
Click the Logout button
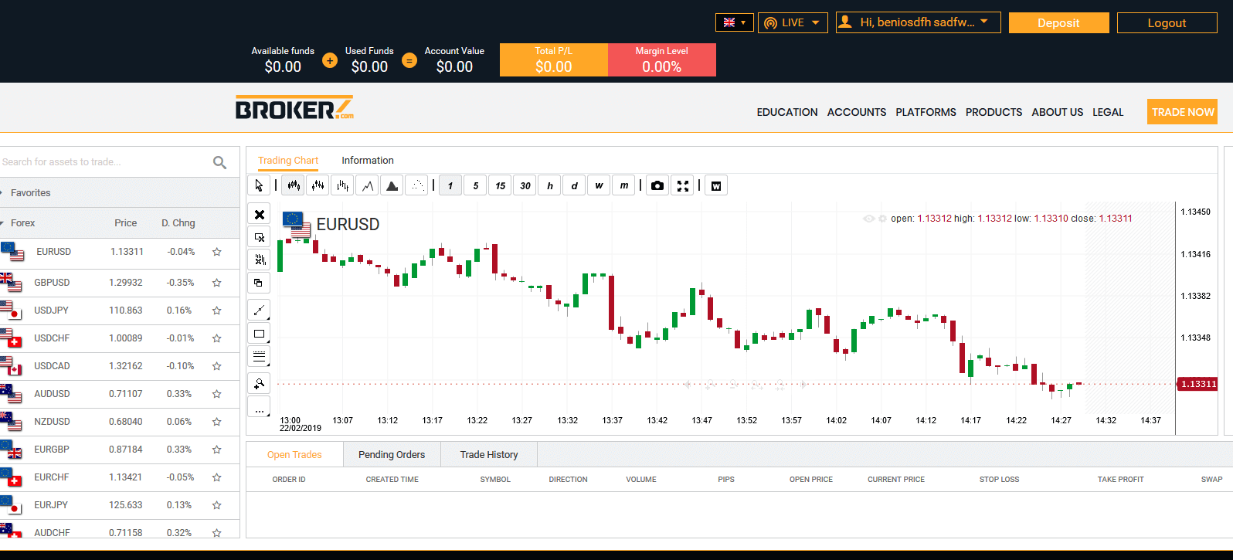click(1167, 23)
